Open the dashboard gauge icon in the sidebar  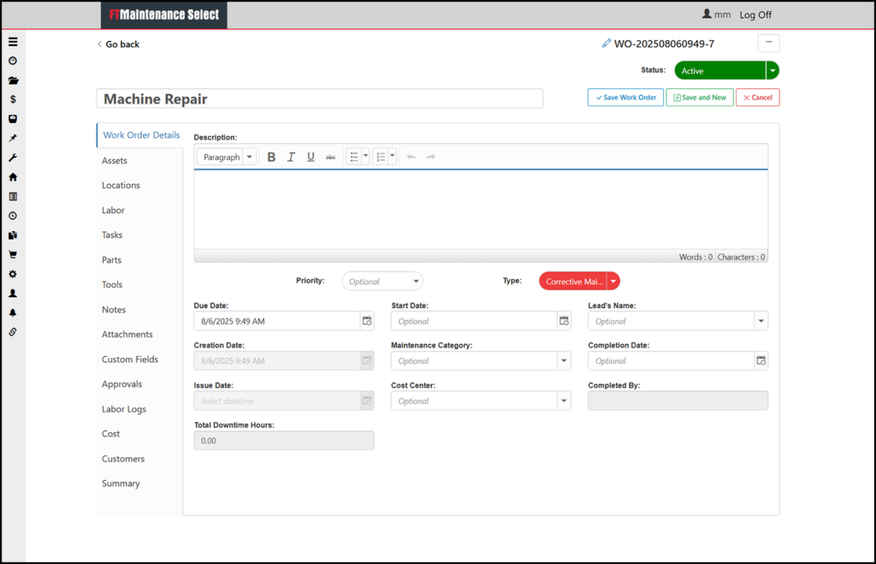tap(13, 61)
